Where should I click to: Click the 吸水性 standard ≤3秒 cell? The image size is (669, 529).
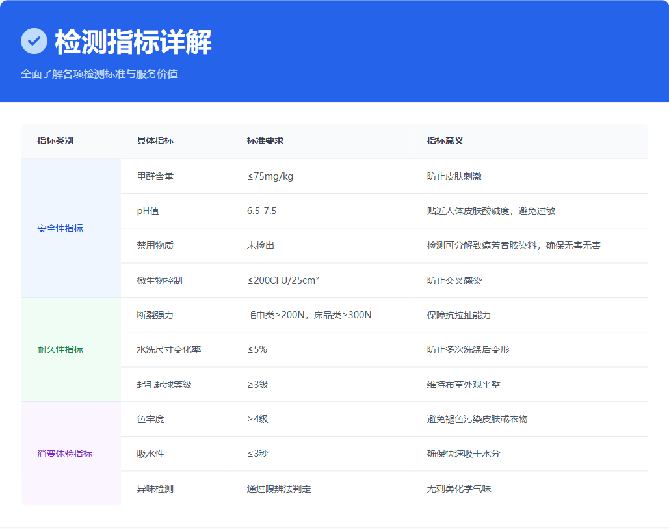257,454
